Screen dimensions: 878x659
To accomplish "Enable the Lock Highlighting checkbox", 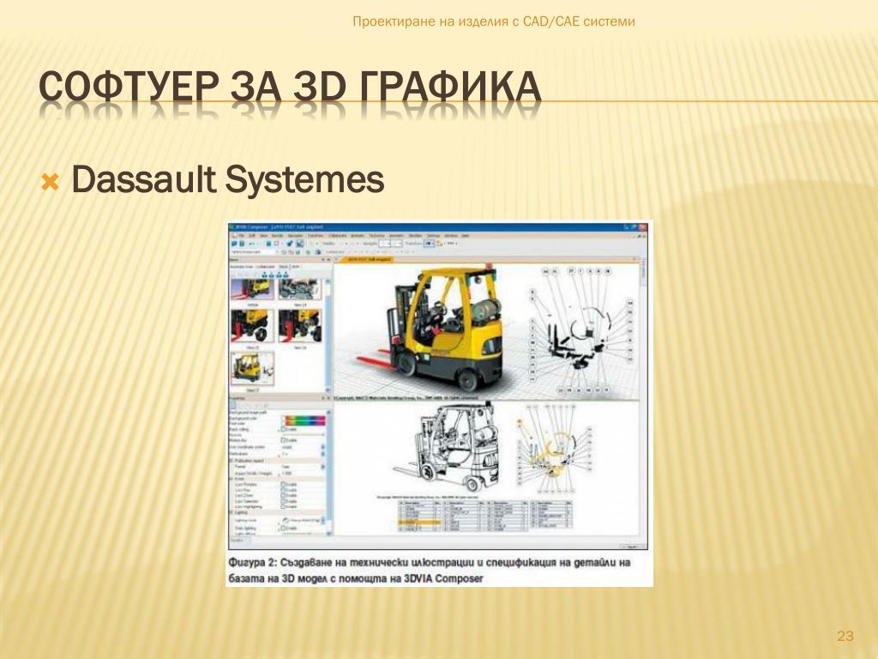I will [283, 506].
